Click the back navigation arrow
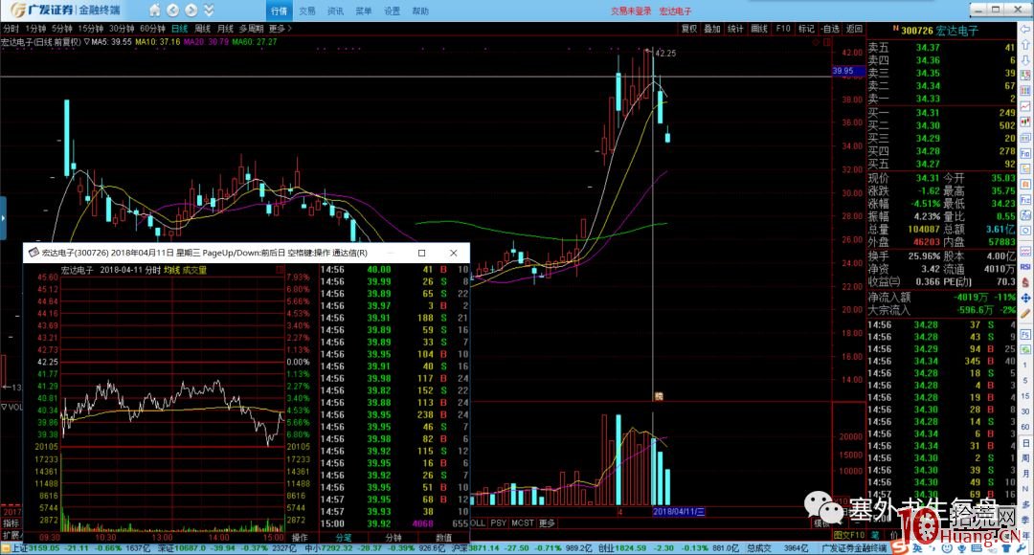The height and width of the screenshot is (555, 1034). [172, 10]
